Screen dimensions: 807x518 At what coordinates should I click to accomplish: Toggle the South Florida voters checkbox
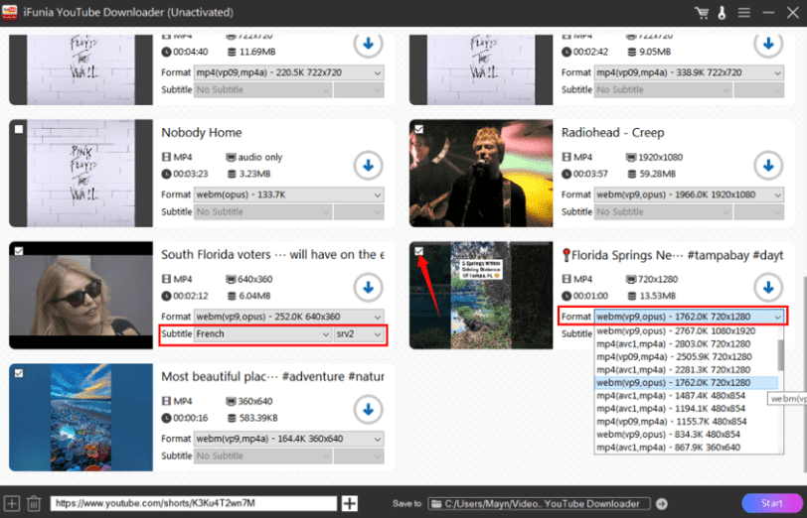[18, 251]
